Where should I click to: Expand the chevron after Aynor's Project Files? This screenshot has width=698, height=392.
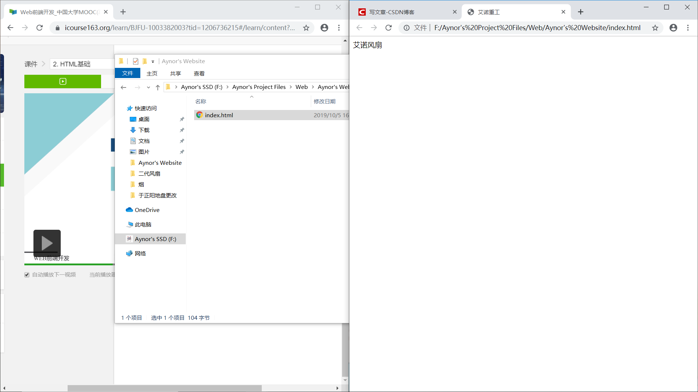(291, 87)
